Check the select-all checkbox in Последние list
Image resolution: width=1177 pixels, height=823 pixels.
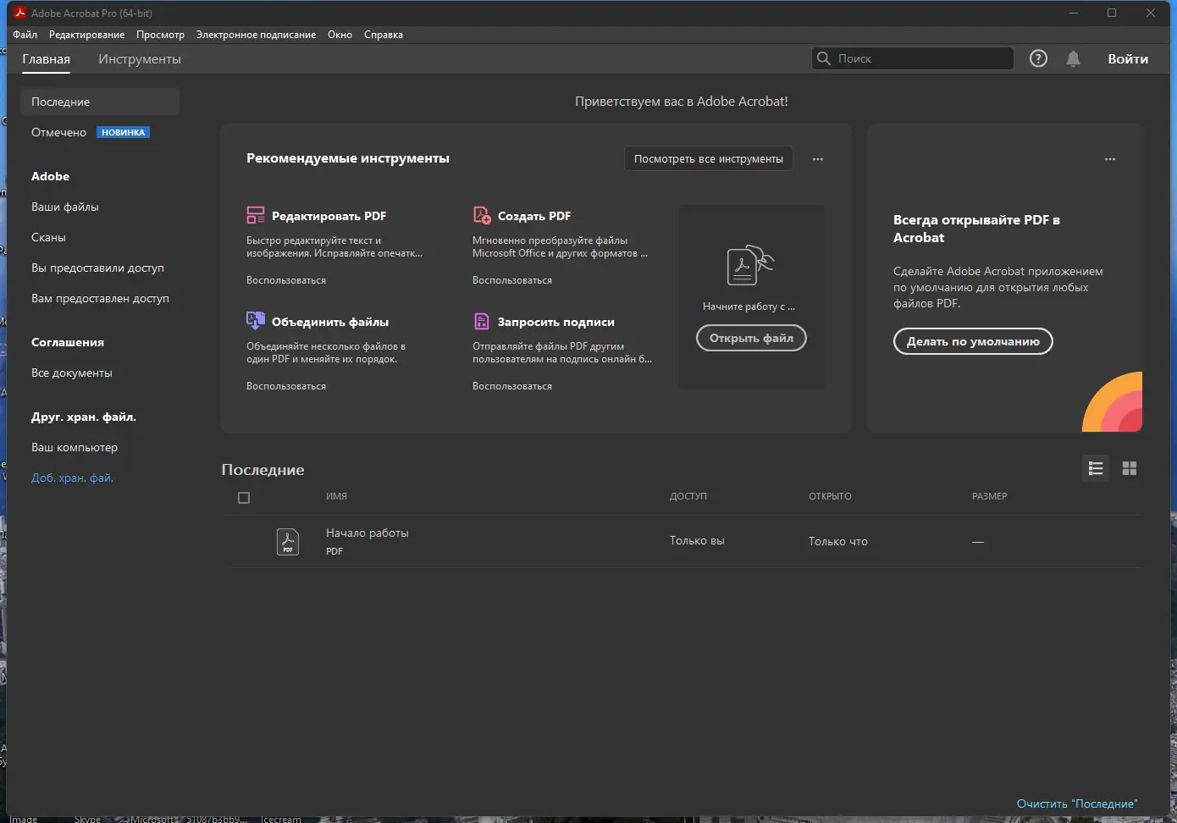pyautogui.click(x=244, y=497)
